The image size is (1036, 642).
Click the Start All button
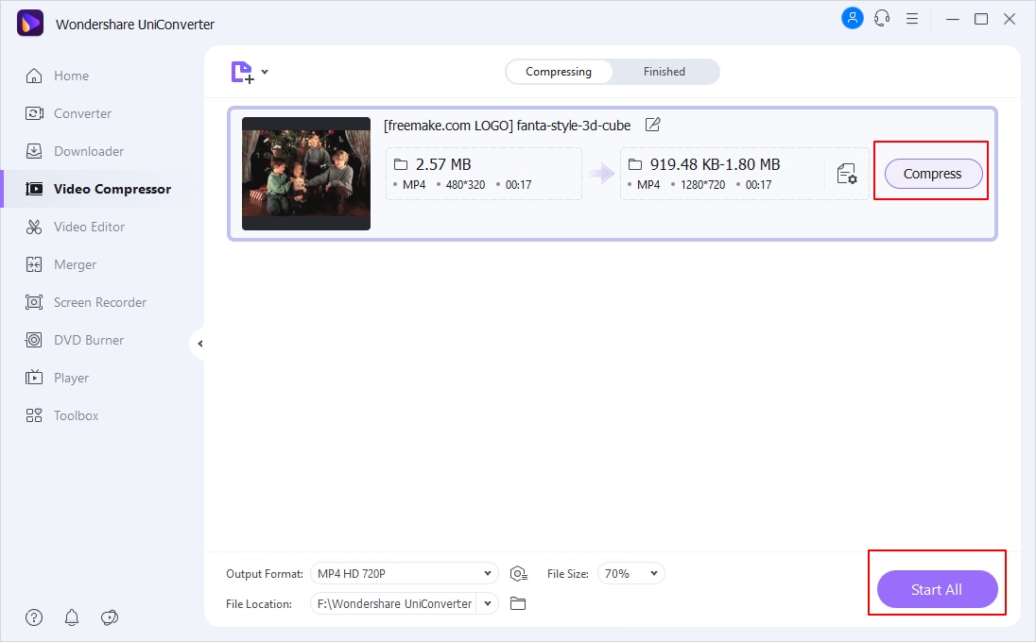tap(937, 589)
